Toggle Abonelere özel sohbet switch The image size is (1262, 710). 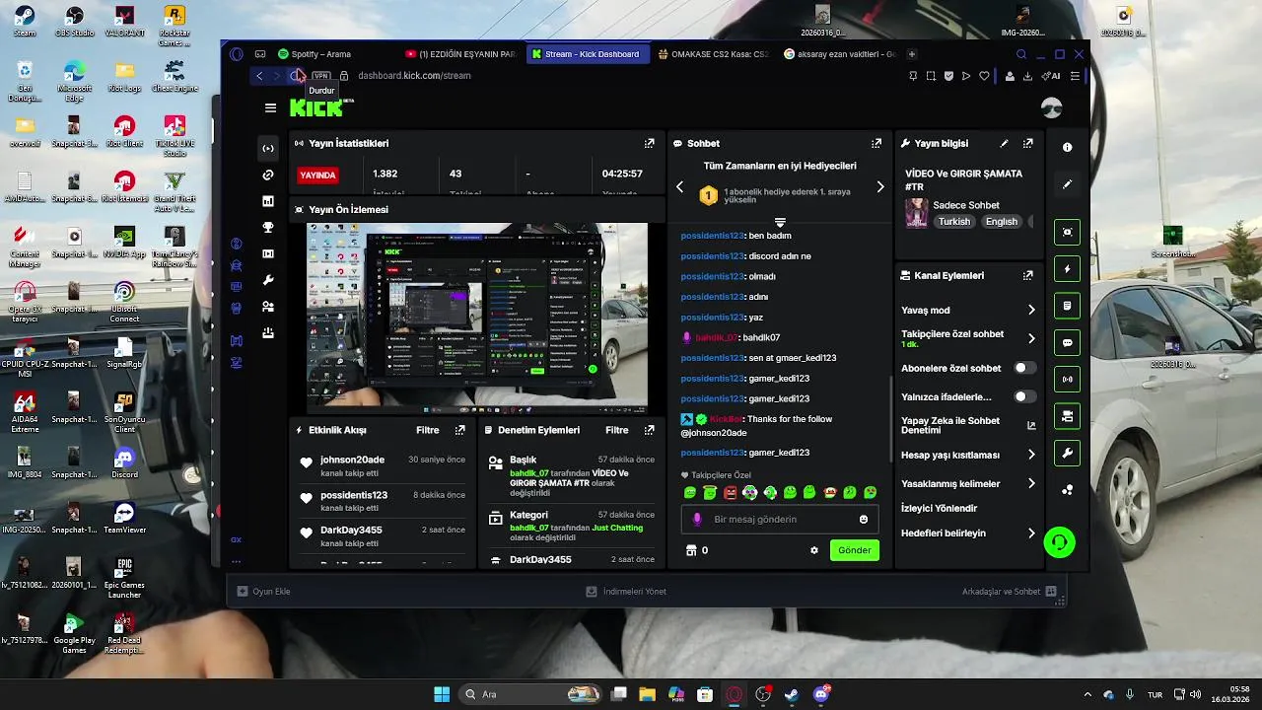[x=1025, y=368]
